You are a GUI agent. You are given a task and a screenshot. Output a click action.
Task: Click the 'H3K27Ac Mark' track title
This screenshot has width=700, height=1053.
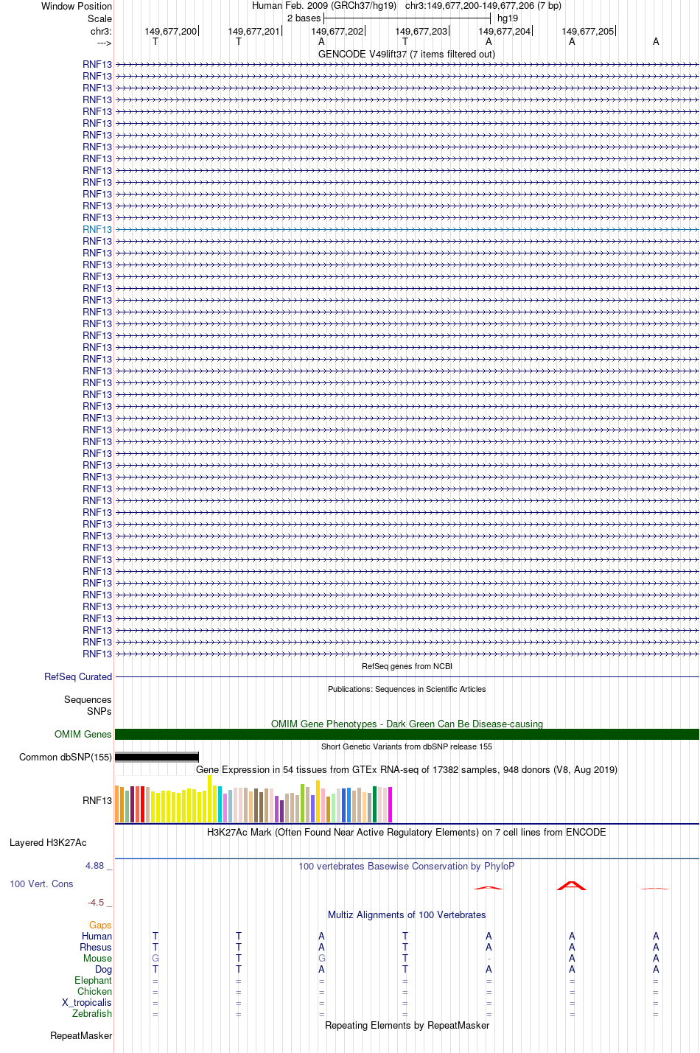tap(407, 832)
